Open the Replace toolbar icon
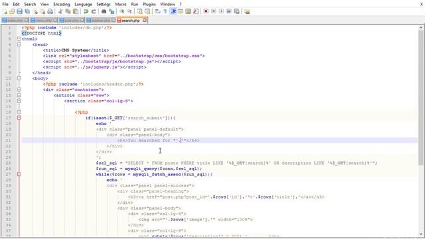The height and width of the screenshot is (239, 425). [112, 11]
